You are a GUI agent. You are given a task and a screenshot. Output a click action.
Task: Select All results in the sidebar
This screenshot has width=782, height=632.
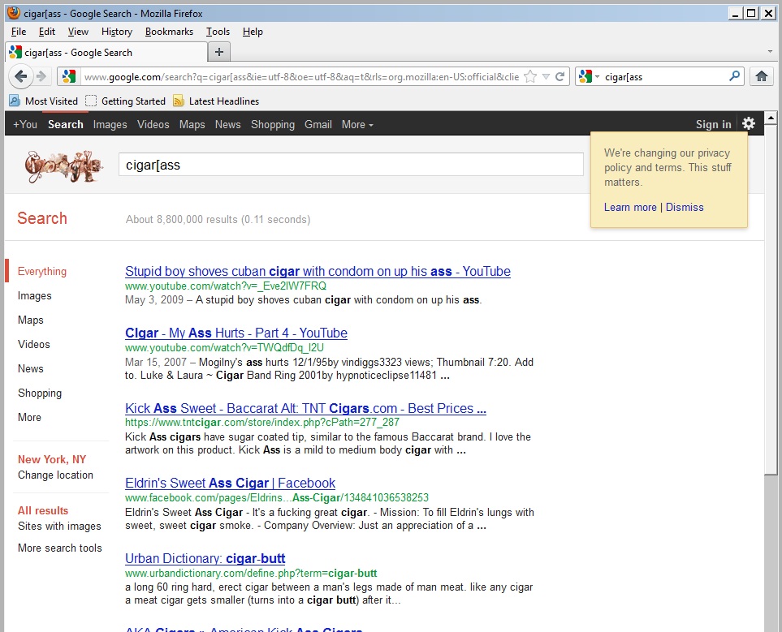point(43,510)
